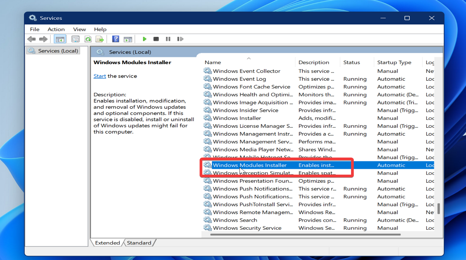This screenshot has height=260, width=466.
Task: Click the Restart Service toolbar icon
Action: point(180,39)
